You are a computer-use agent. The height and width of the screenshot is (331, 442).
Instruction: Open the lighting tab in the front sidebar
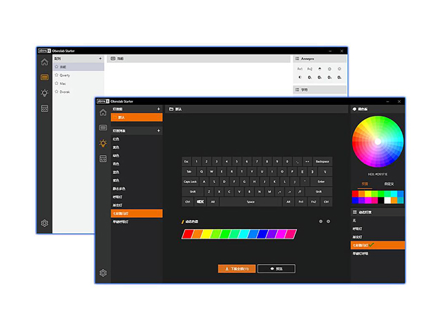103,143
